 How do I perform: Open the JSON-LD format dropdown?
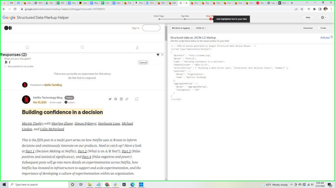click(201, 28)
